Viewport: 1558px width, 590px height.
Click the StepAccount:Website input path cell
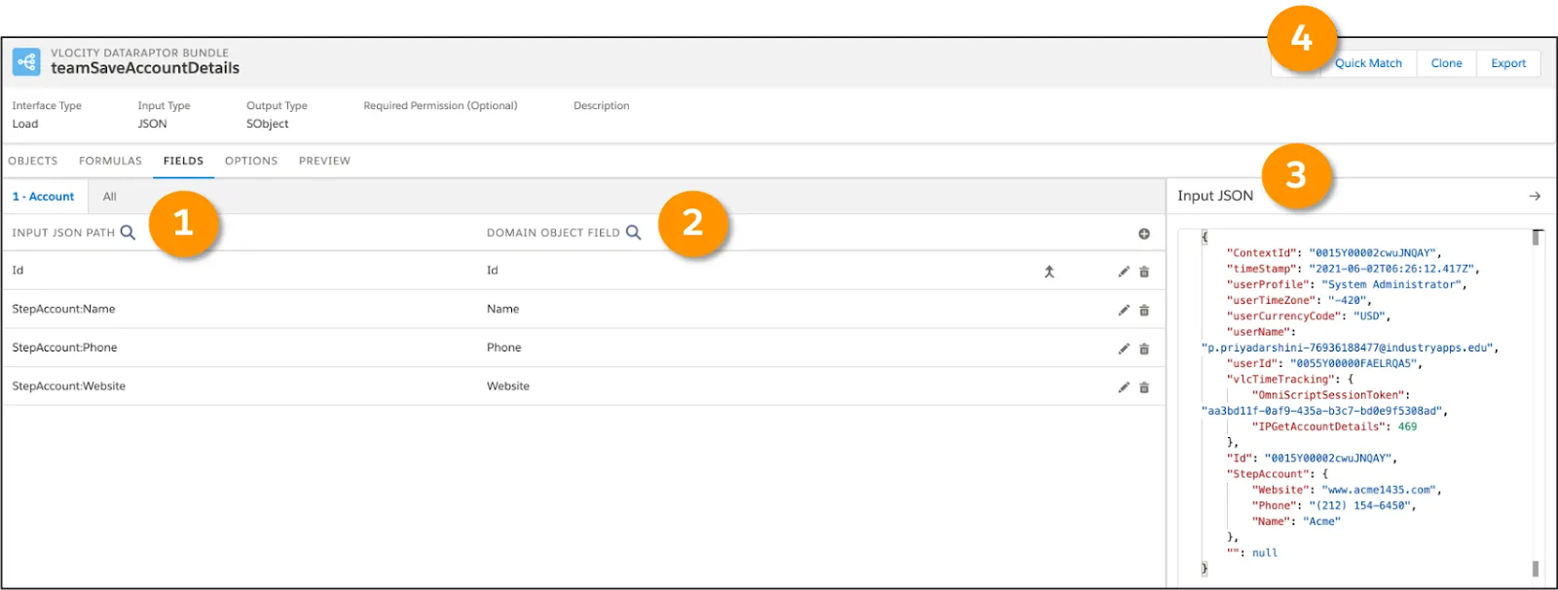click(x=68, y=387)
